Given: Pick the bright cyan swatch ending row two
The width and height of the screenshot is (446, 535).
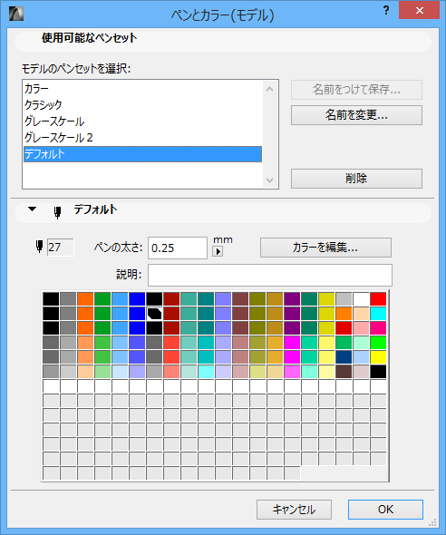Looking at the screenshot, I should click(x=378, y=313).
